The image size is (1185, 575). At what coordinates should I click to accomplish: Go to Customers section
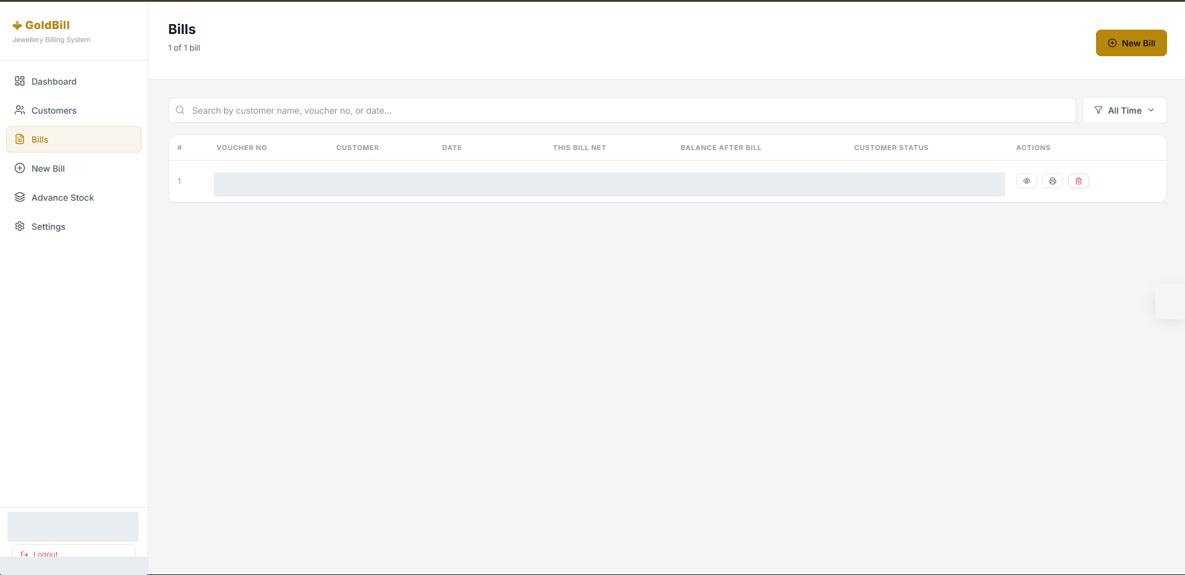coord(74,111)
